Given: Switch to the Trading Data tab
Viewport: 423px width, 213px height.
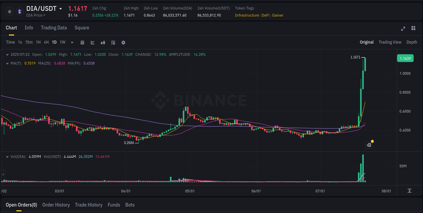Looking at the screenshot, I should (x=54, y=28).
